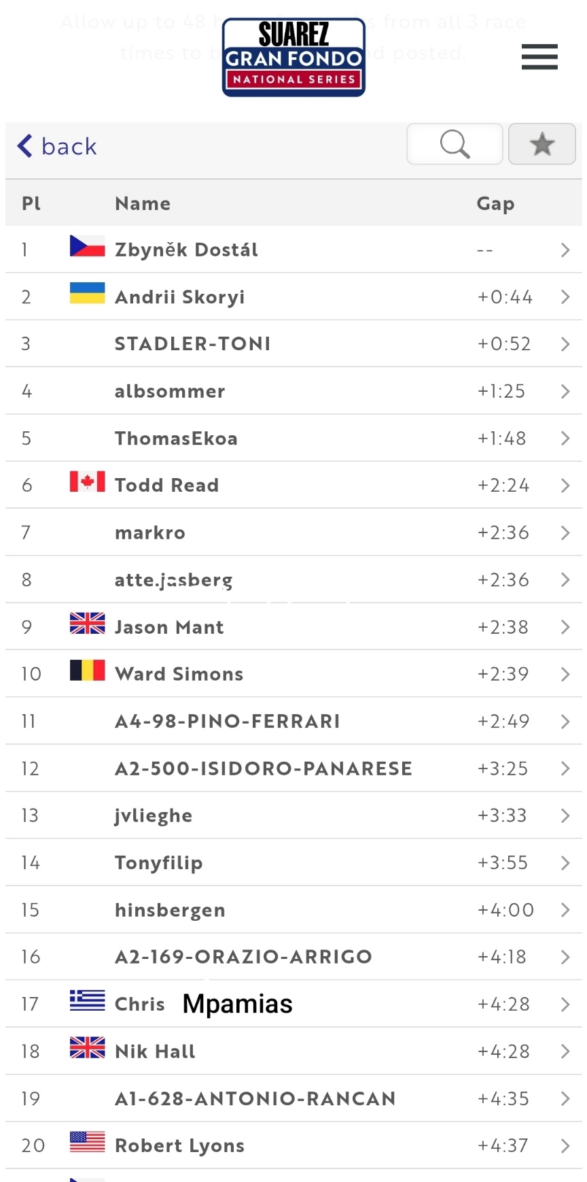Click the US flag beside Robert Lyons
This screenshot has width=587, height=1182.
(87, 1142)
